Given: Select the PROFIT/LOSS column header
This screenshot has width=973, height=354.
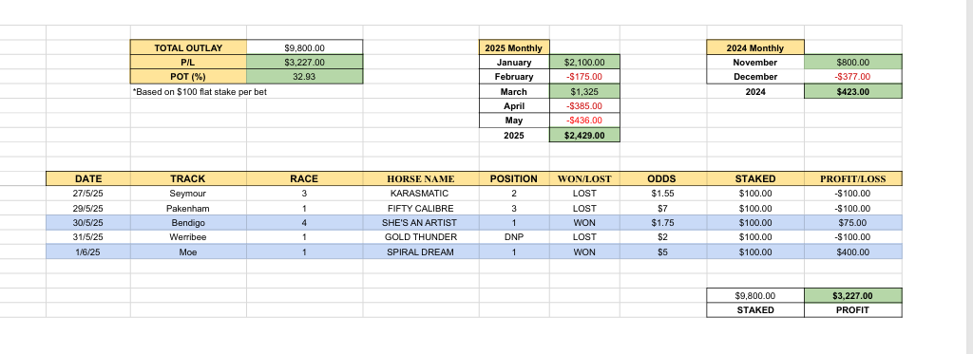Looking at the screenshot, I should (853, 178).
